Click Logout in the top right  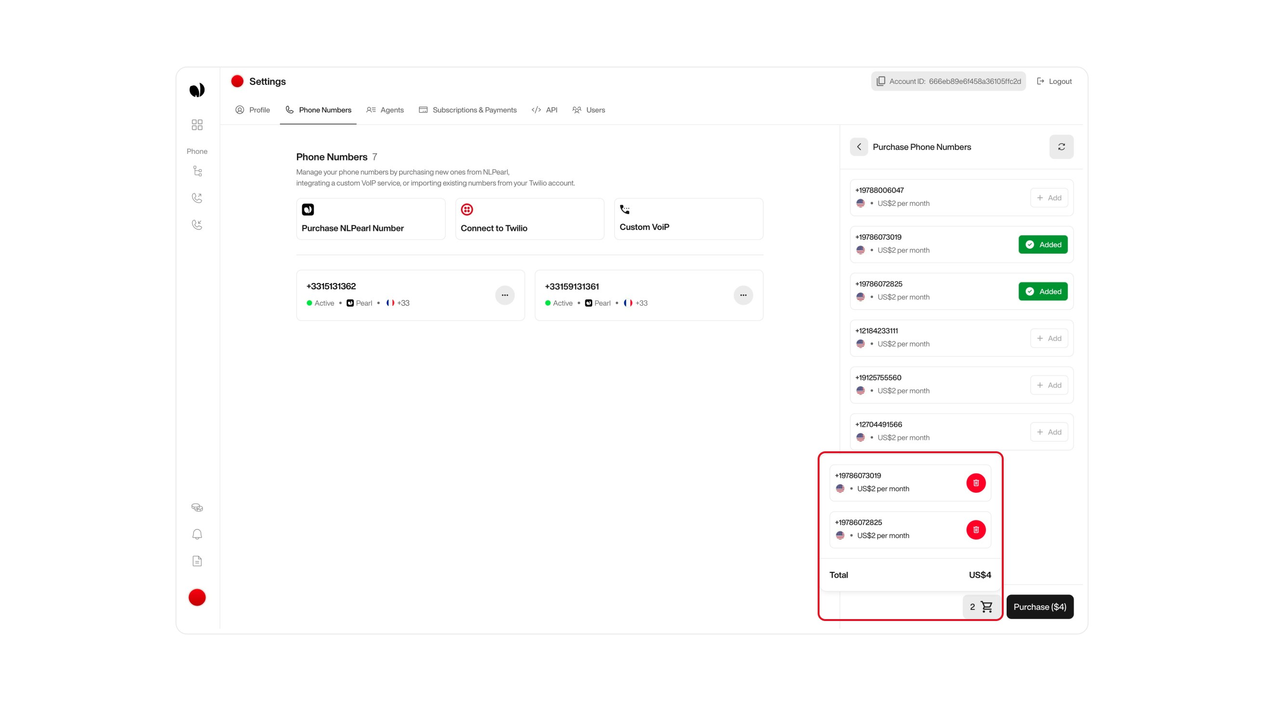pyautogui.click(x=1054, y=81)
